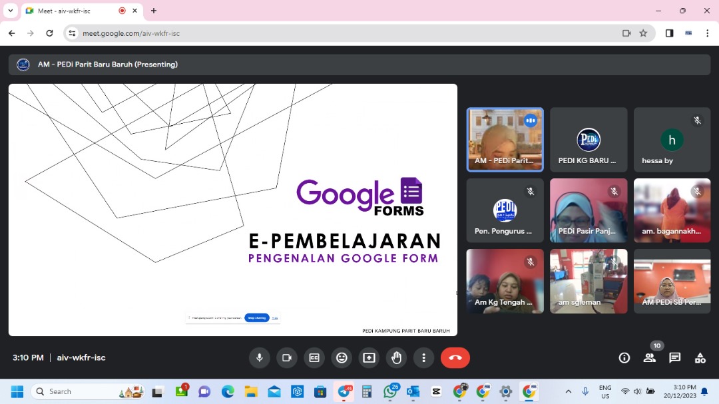Click the red leave call button
This screenshot has height=404, width=719.
click(455, 358)
